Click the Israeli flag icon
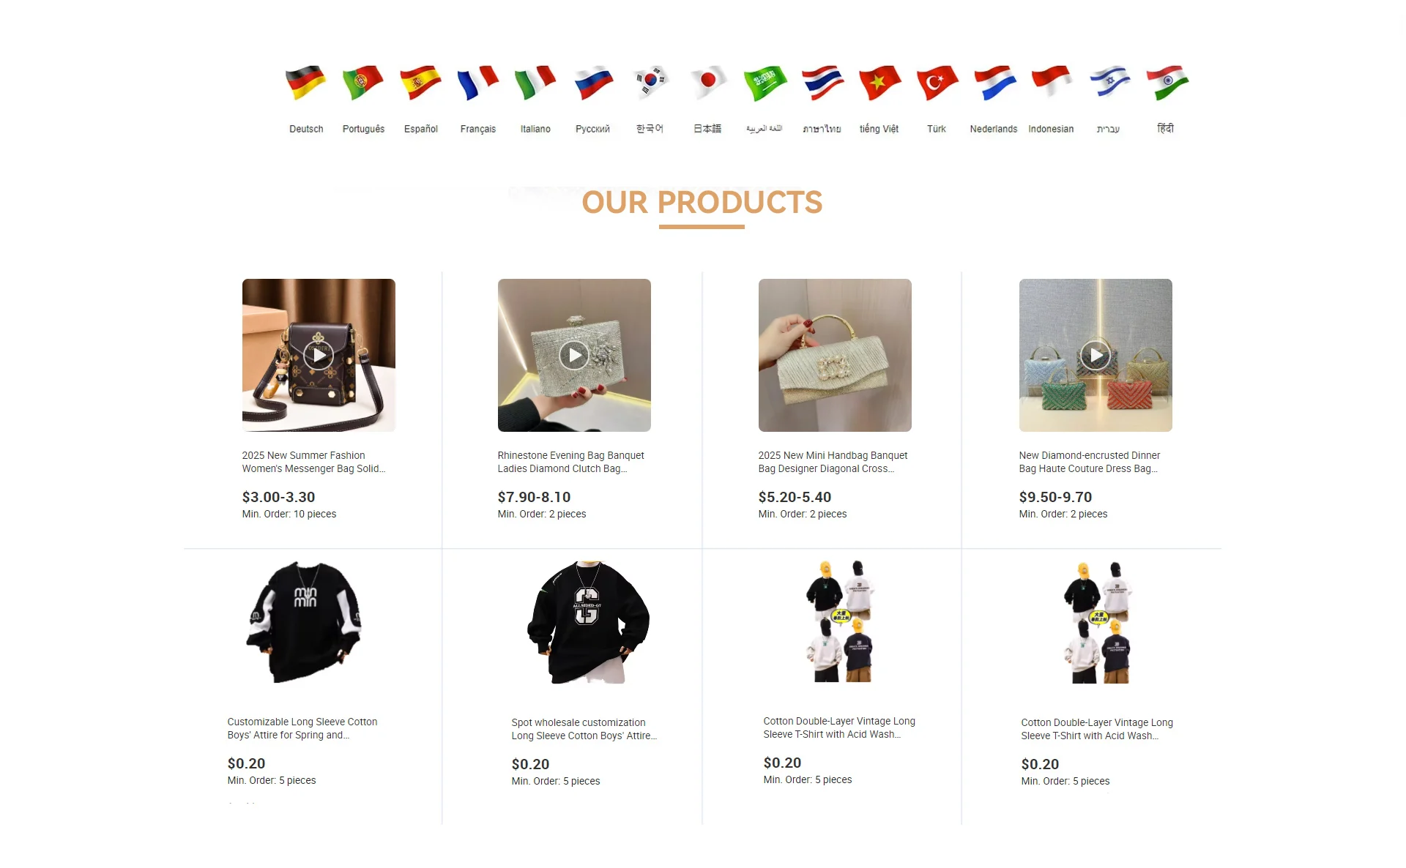The image size is (1406, 868). tap(1109, 83)
